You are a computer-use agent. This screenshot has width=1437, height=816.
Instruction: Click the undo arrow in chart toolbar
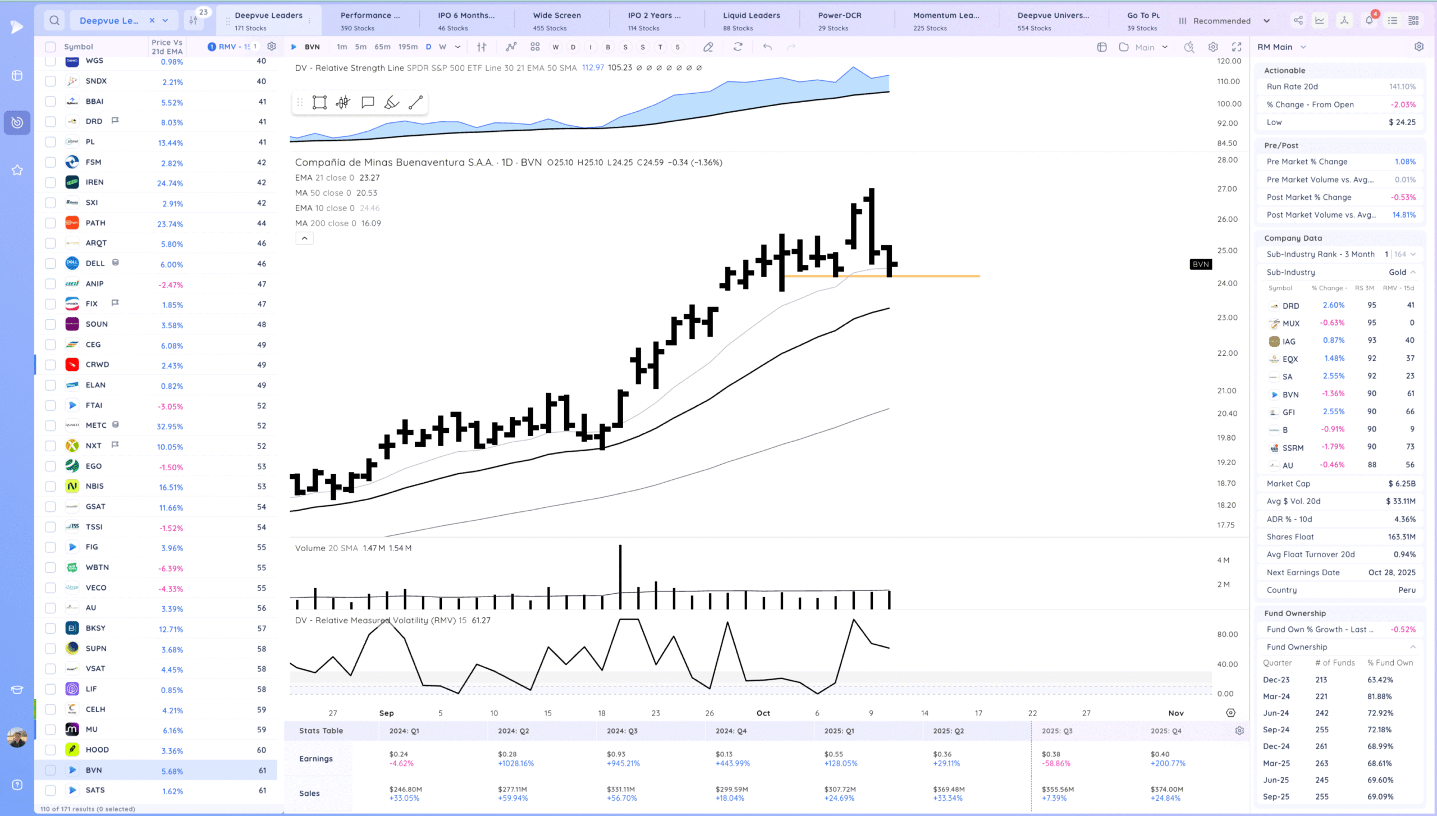click(x=767, y=47)
